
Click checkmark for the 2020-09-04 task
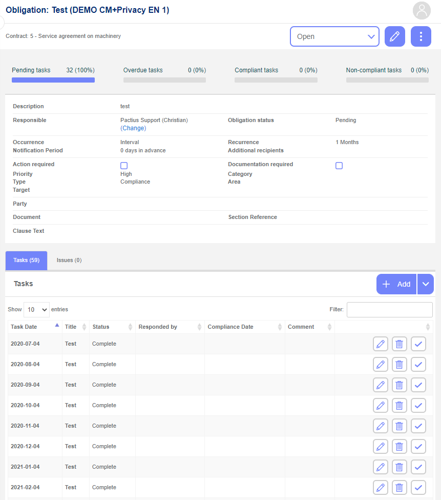click(418, 385)
